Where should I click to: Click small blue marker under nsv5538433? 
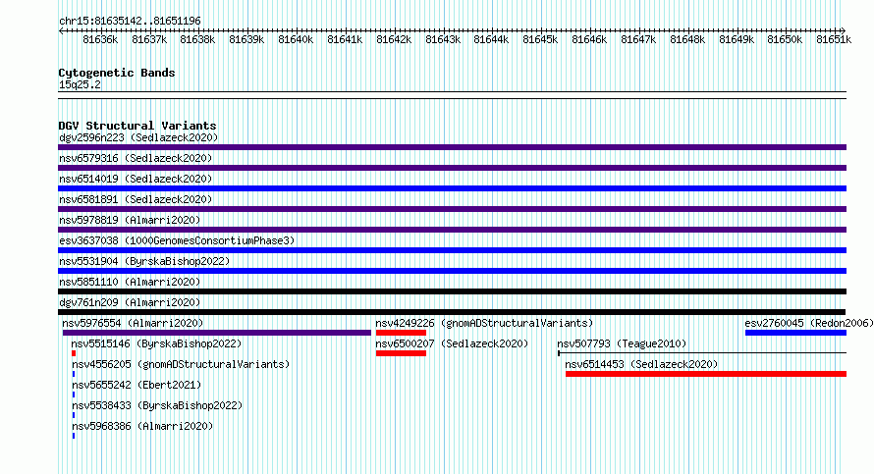pyautogui.click(x=74, y=415)
